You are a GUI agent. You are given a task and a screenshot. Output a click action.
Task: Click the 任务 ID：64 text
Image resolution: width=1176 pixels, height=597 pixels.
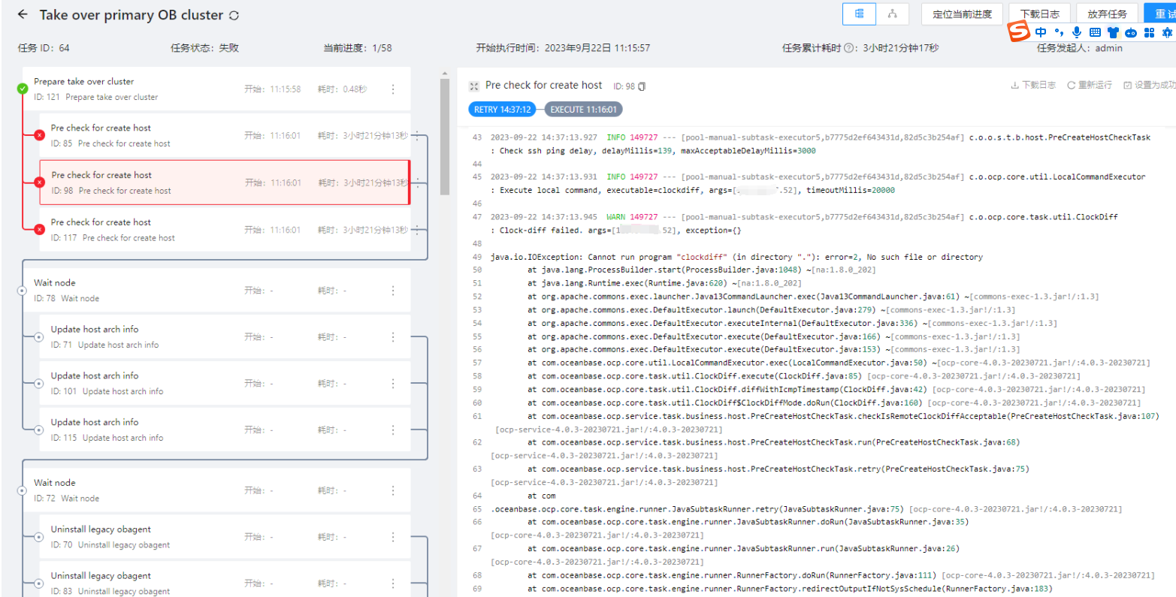pos(44,48)
